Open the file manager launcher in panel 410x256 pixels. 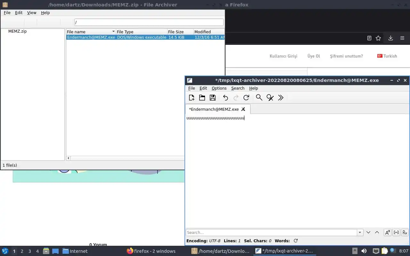coord(46,251)
